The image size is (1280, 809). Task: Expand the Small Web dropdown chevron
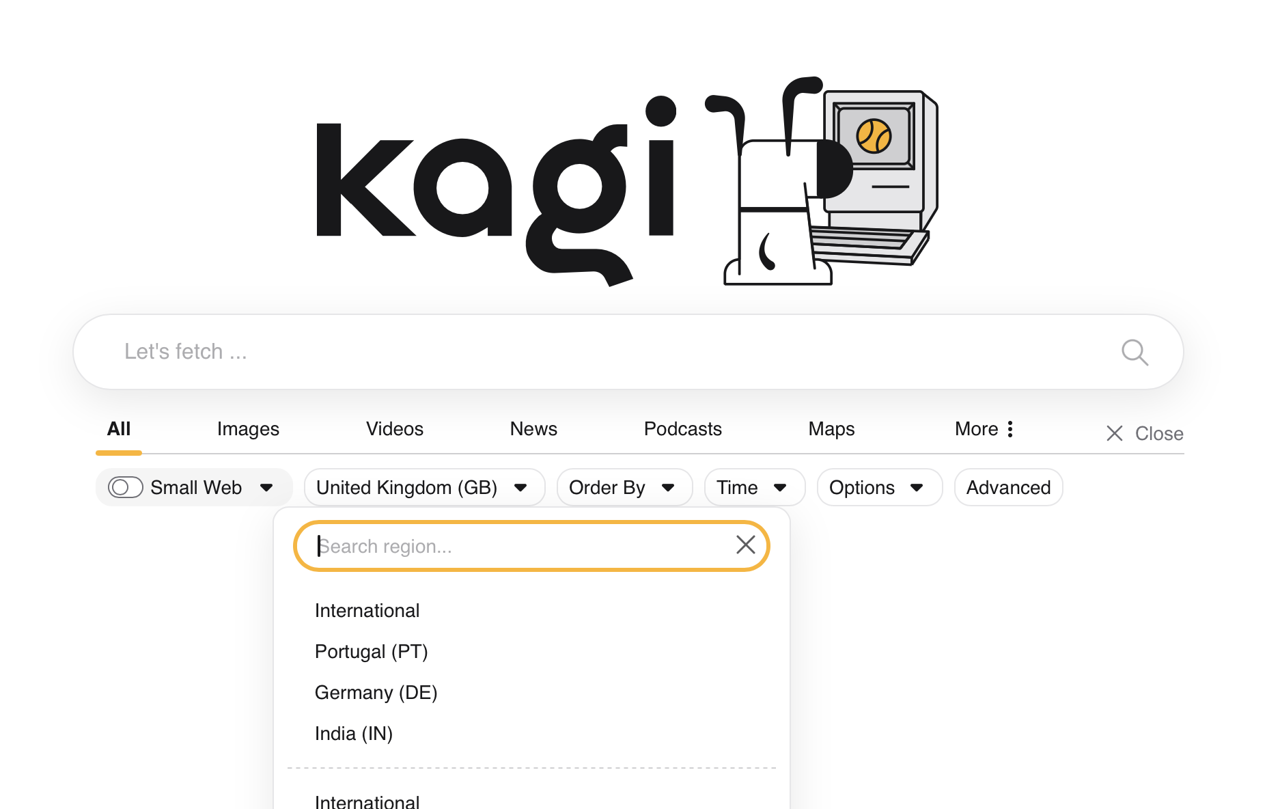pyautogui.click(x=266, y=487)
